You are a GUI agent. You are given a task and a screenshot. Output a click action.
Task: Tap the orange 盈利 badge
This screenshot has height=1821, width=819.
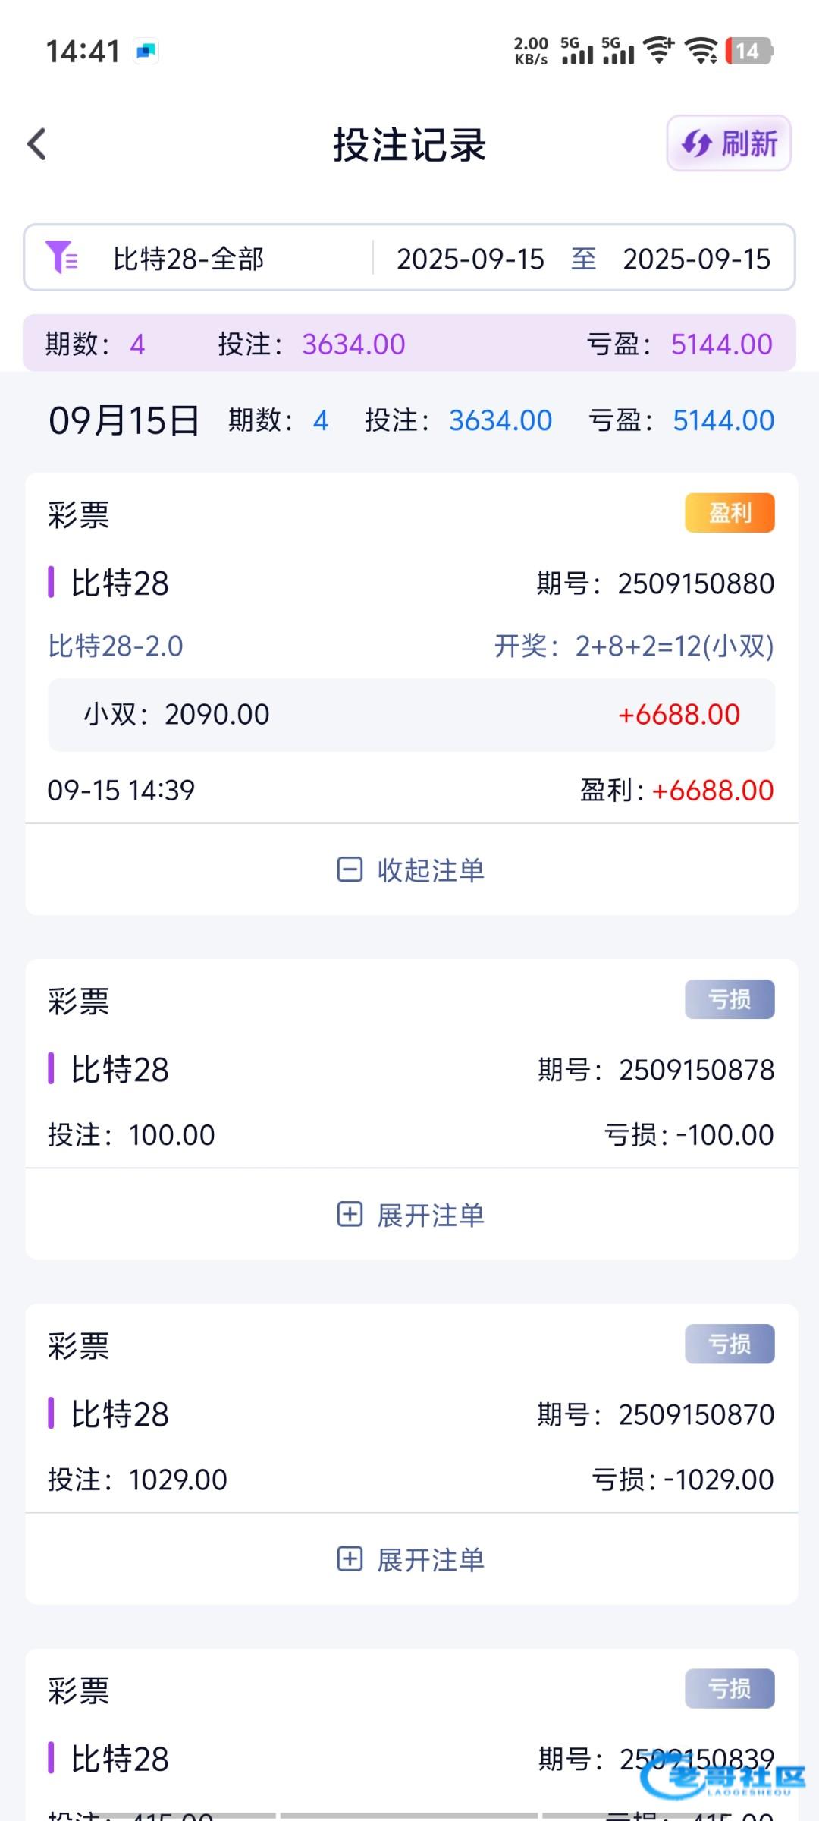(730, 513)
